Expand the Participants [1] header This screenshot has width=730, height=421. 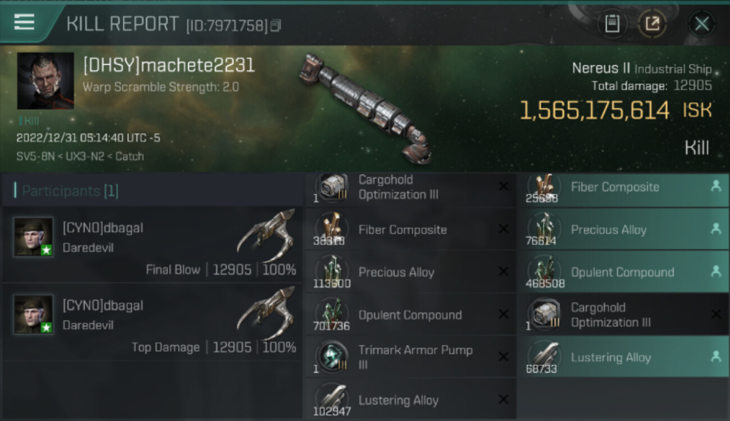[x=152, y=190]
